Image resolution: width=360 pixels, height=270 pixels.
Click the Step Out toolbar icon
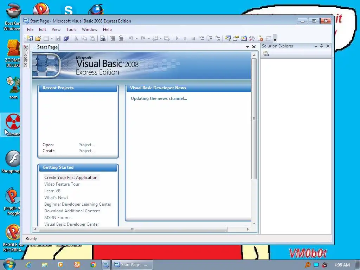coord(218,38)
